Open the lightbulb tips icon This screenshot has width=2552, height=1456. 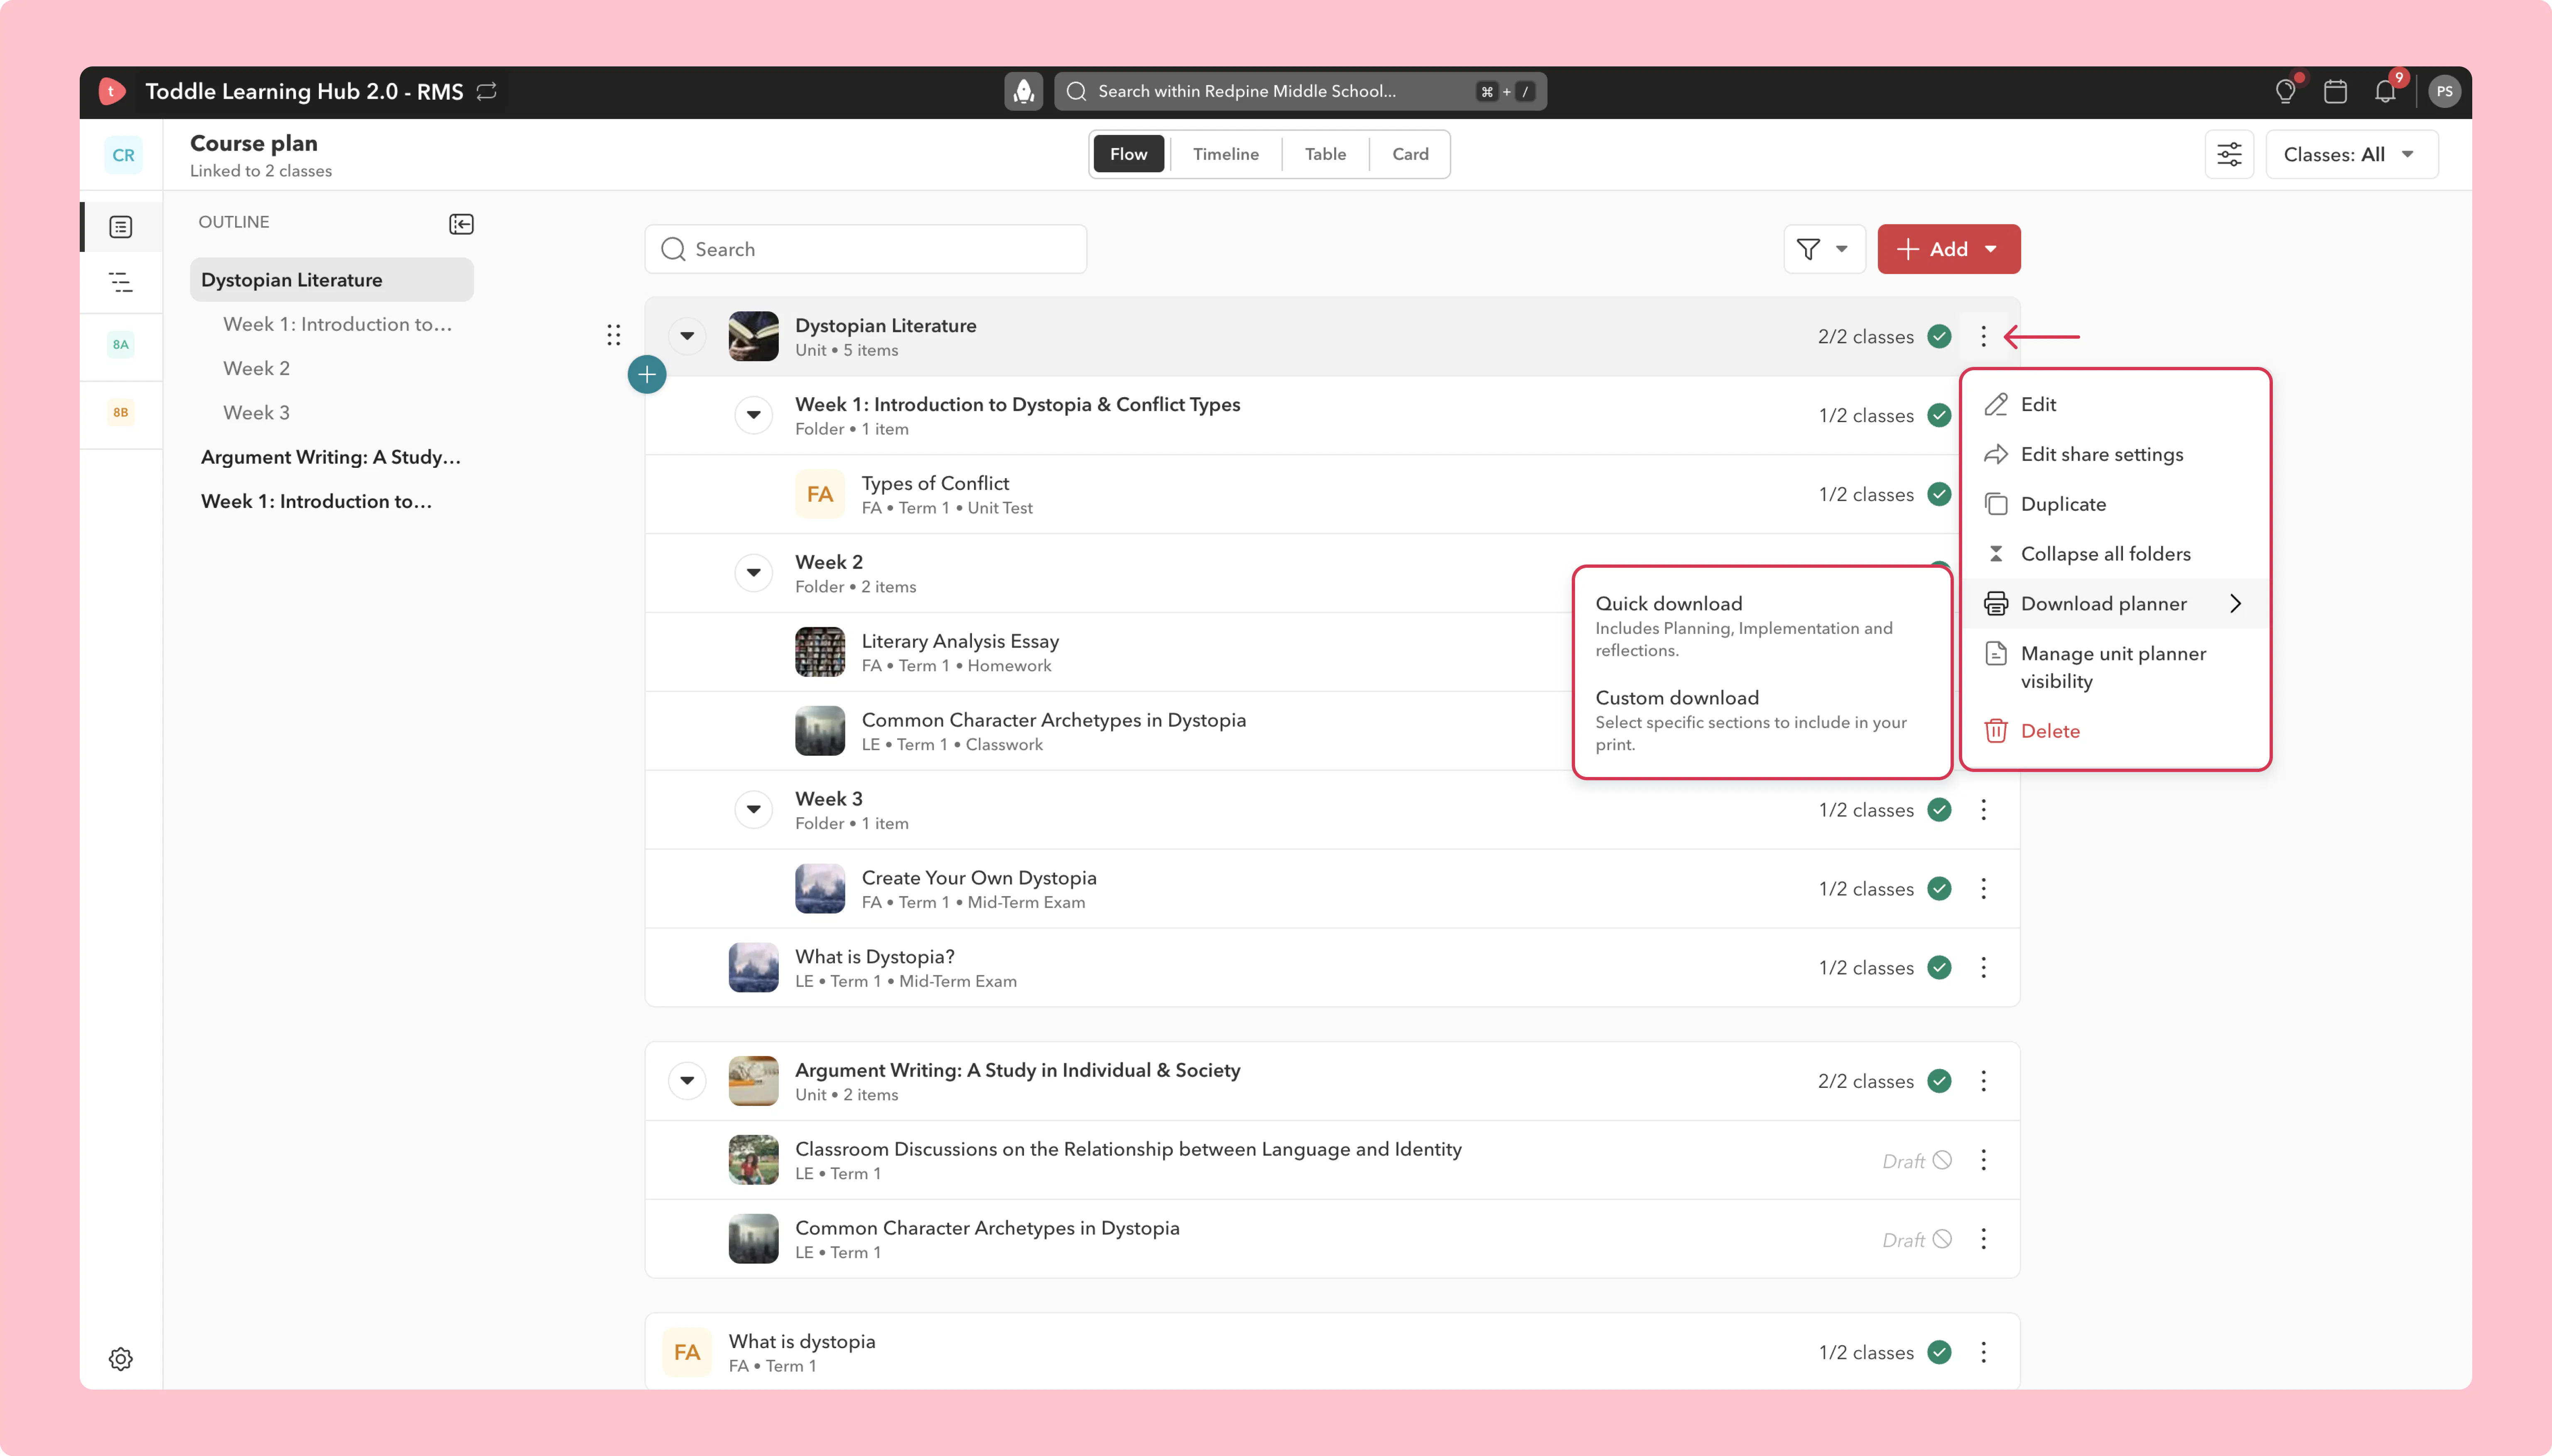2285,92
